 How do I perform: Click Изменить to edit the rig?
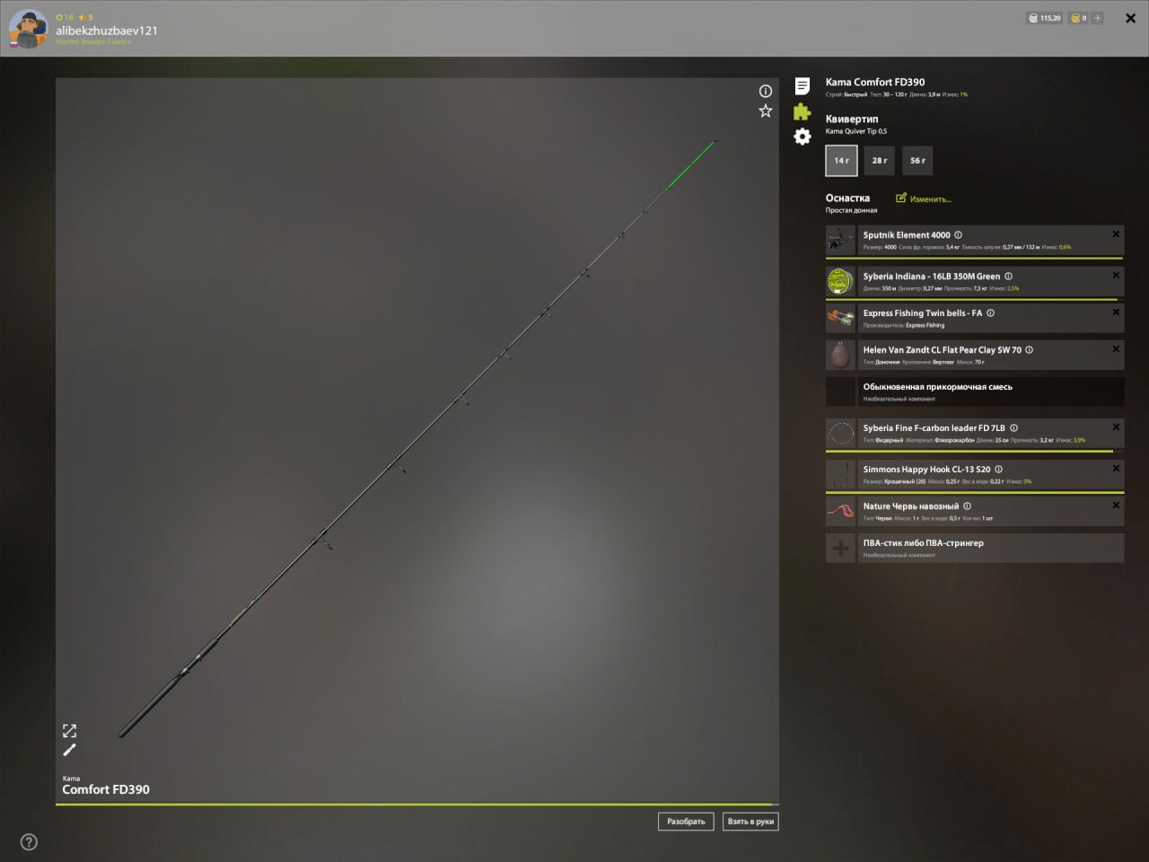923,198
